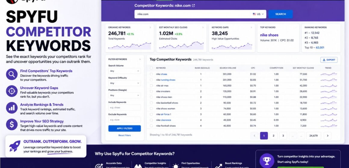
Task: Open the Keyword Difficulty filter dropdown
Action: [125, 83]
